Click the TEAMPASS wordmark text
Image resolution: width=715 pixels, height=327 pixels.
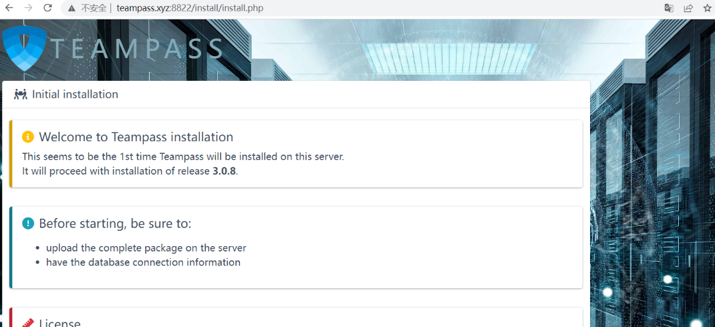click(137, 48)
